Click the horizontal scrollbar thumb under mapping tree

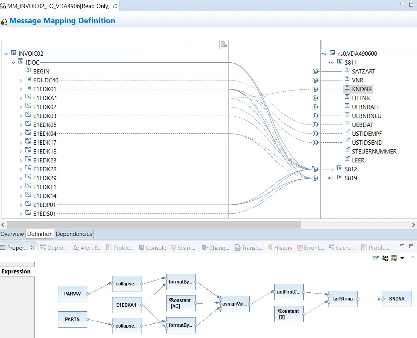pyautogui.click(x=154, y=225)
